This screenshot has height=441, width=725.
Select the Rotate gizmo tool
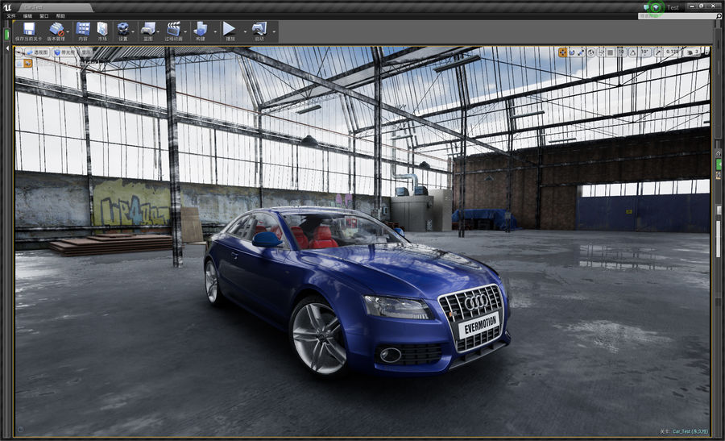(572, 52)
